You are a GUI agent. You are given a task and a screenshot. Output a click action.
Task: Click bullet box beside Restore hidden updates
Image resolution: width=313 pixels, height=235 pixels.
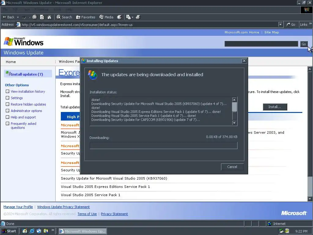click(x=7, y=104)
